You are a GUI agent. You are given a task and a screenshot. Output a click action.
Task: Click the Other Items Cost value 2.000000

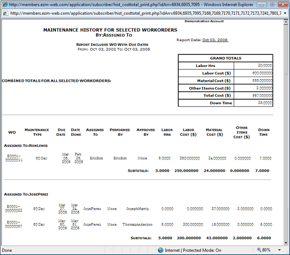click(x=264, y=88)
